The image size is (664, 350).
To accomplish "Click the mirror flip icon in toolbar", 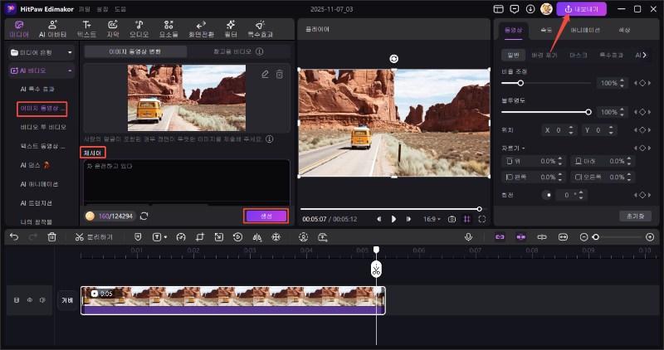I will pos(257,237).
